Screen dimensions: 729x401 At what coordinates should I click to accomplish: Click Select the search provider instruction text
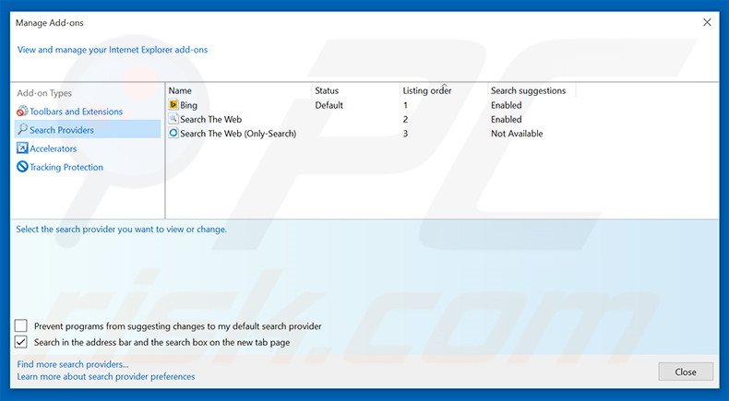tap(121, 229)
